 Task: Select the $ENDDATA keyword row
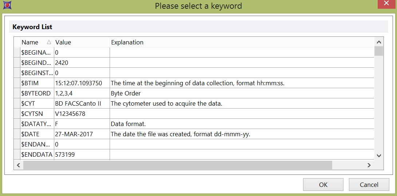tap(37, 154)
